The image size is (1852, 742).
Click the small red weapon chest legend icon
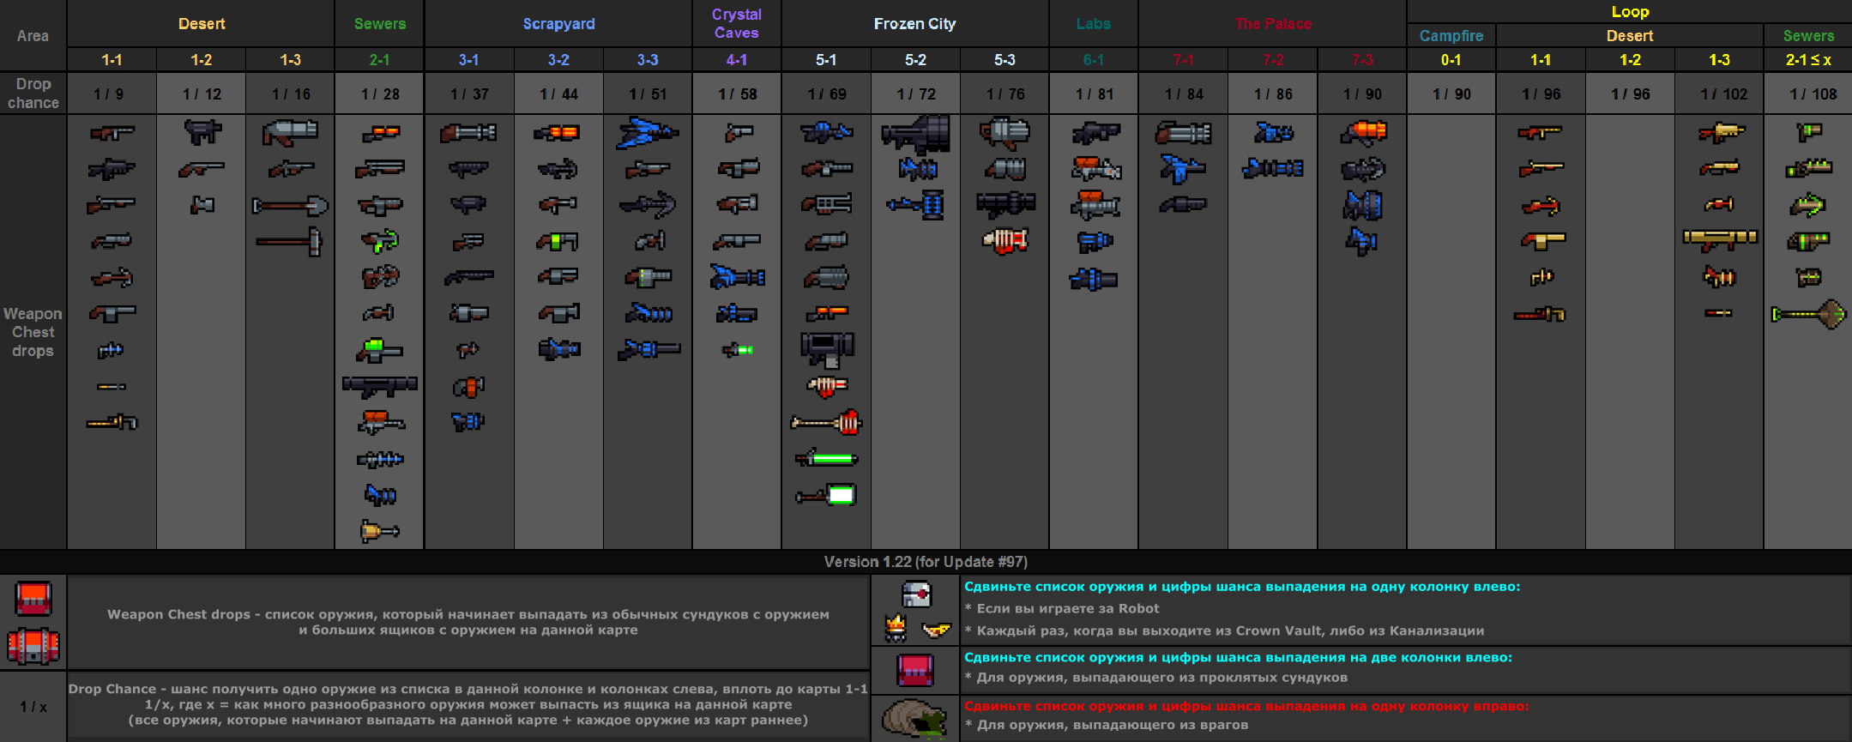(33, 599)
